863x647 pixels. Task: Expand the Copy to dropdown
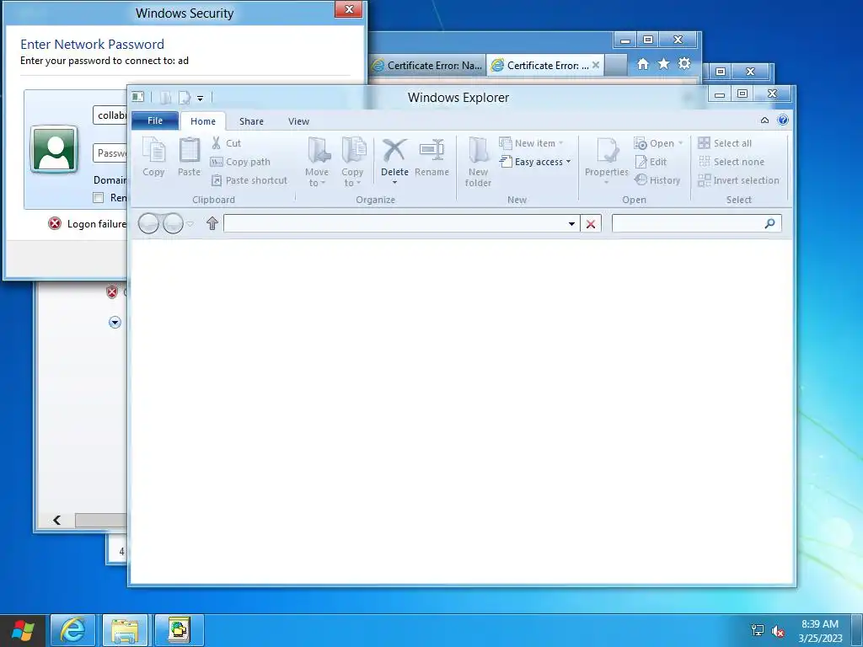click(x=352, y=183)
